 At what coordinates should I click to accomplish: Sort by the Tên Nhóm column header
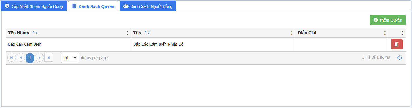coord(19,33)
